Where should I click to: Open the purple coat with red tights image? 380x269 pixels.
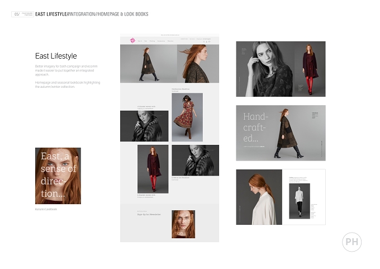(153, 169)
